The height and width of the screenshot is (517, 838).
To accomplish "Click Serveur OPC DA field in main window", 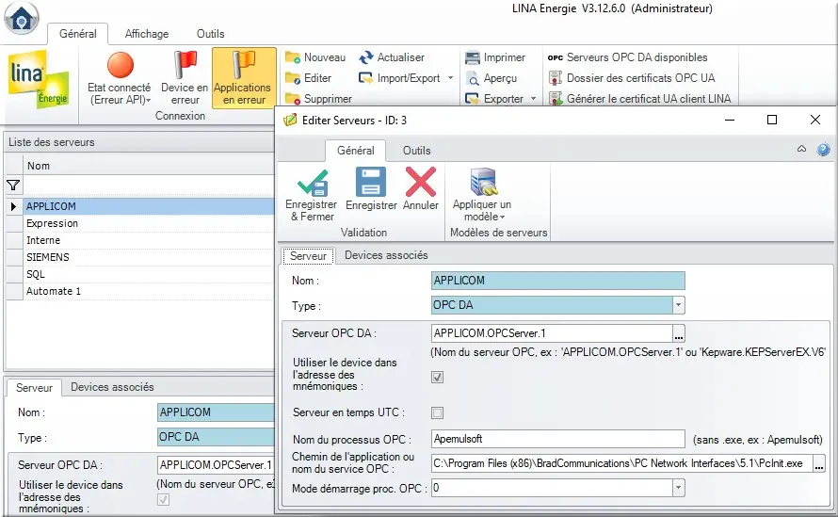I will (x=216, y=465).
